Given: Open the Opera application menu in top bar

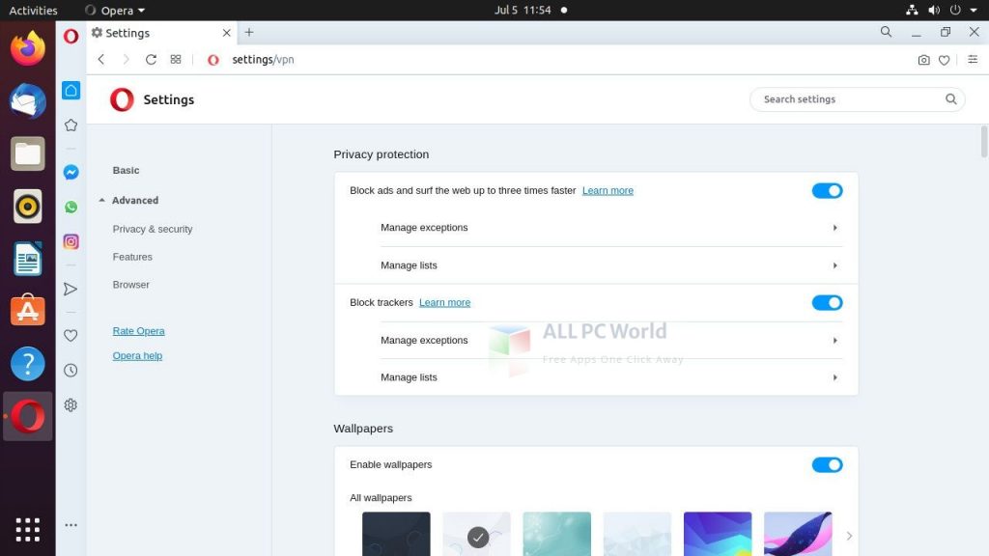Looking at the screenshot, I should [x=115, y=10].
